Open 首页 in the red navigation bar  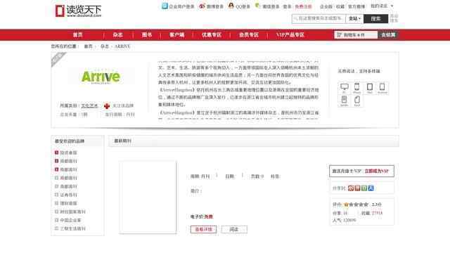pos(77,35)
